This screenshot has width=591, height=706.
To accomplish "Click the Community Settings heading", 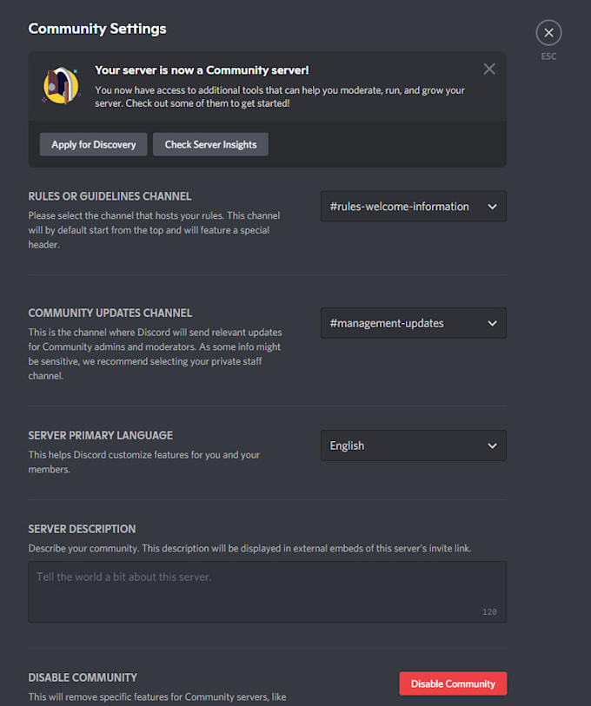I will tap(96, 29).
